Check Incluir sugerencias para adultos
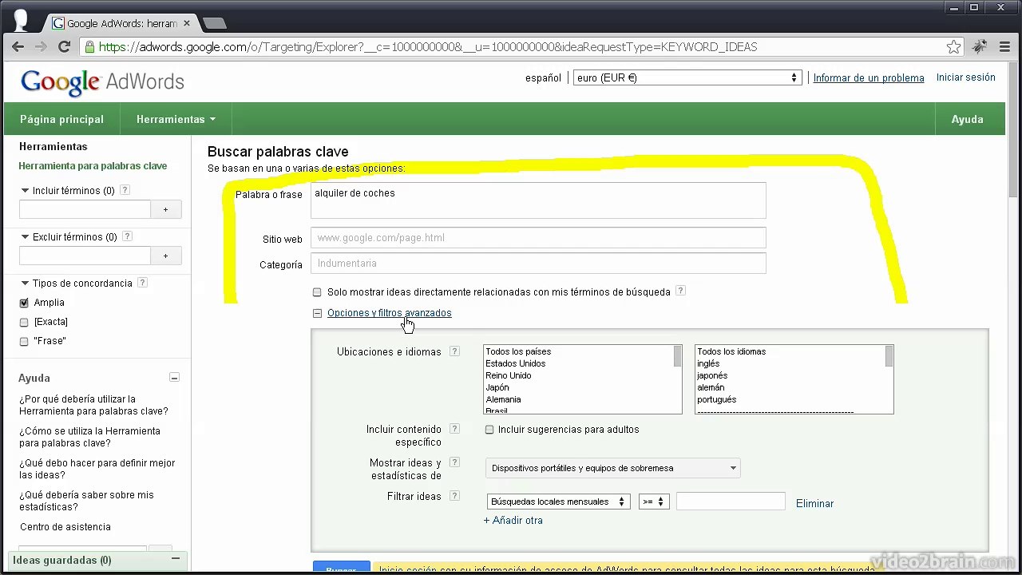 coord(489,430)
